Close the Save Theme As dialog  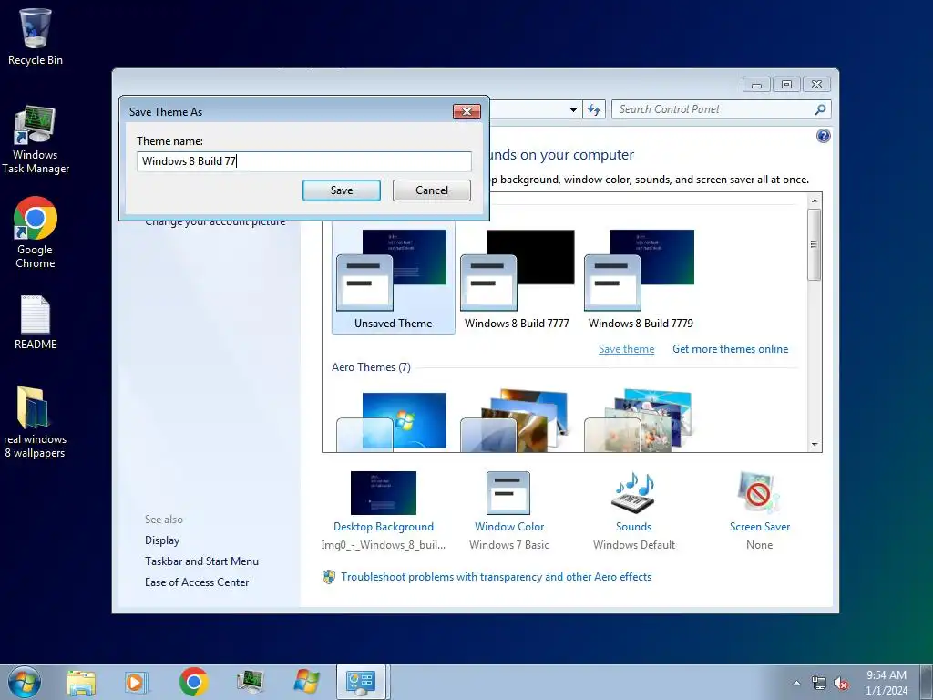[x=467, y=111]
